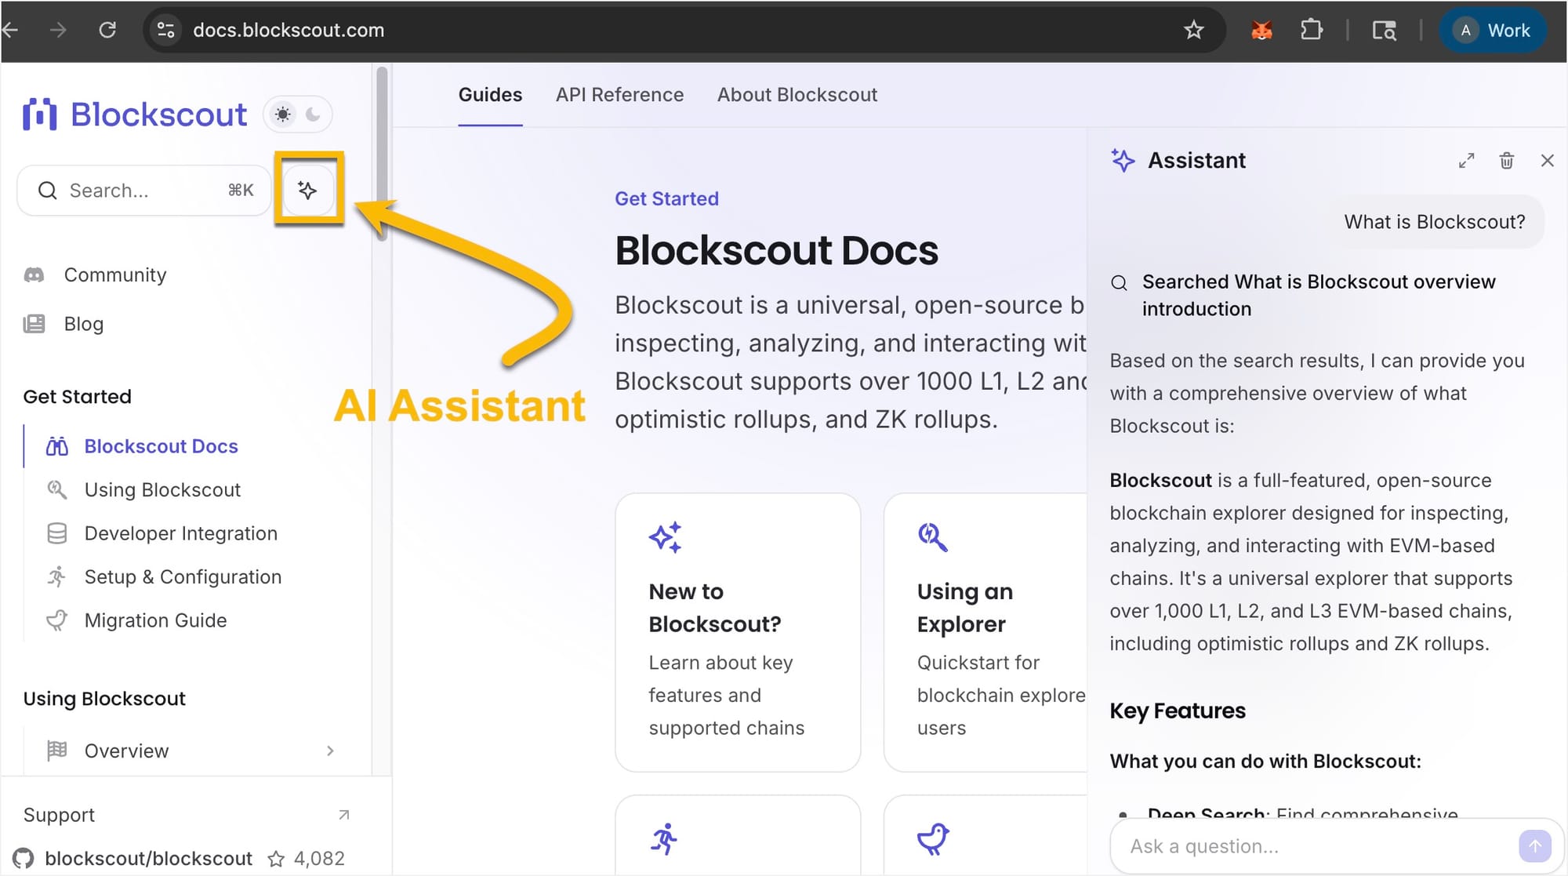Open the Support external link arrow
Viewport: 1568px width, 876px height.
click(x=343, y=815)
